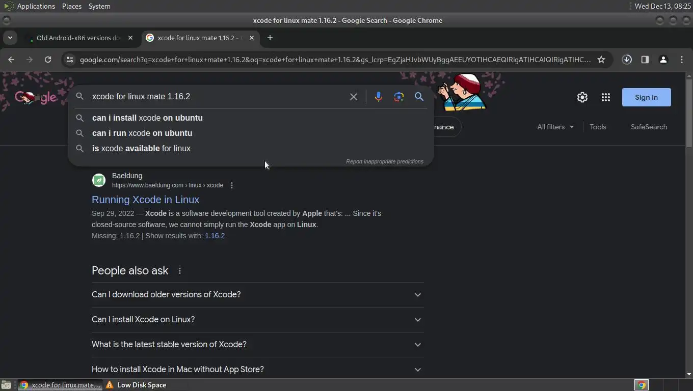Click the MATE menu logo icon

click(8, 6)
